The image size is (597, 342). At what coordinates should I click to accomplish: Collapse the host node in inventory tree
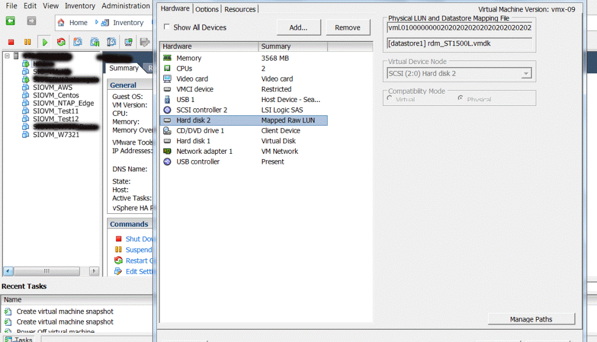tap(7, 56)
